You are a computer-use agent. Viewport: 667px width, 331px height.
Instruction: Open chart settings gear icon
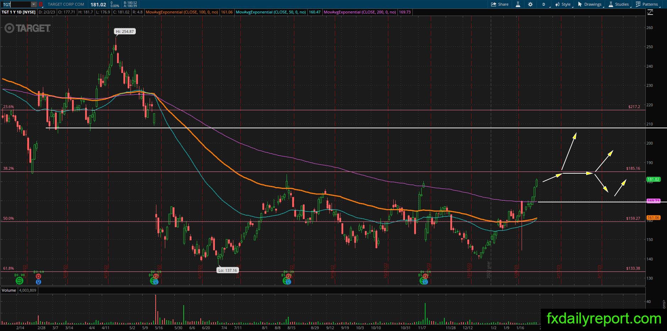[530, 4]
